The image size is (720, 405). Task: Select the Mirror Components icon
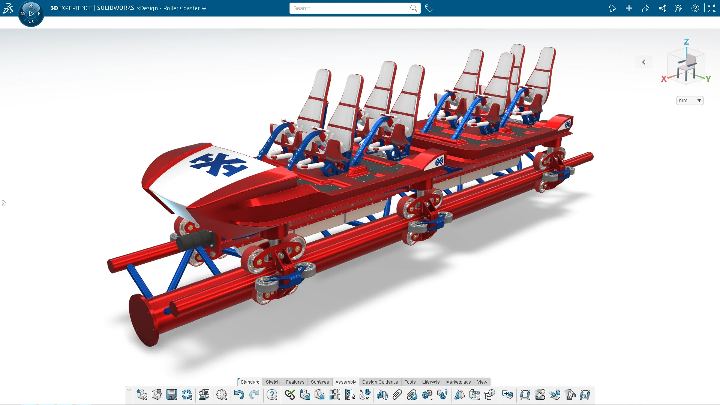(459, 395)
